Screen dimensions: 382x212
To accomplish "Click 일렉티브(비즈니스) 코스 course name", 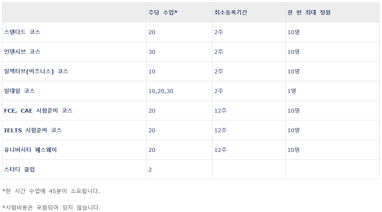I will tap(36, 71).
